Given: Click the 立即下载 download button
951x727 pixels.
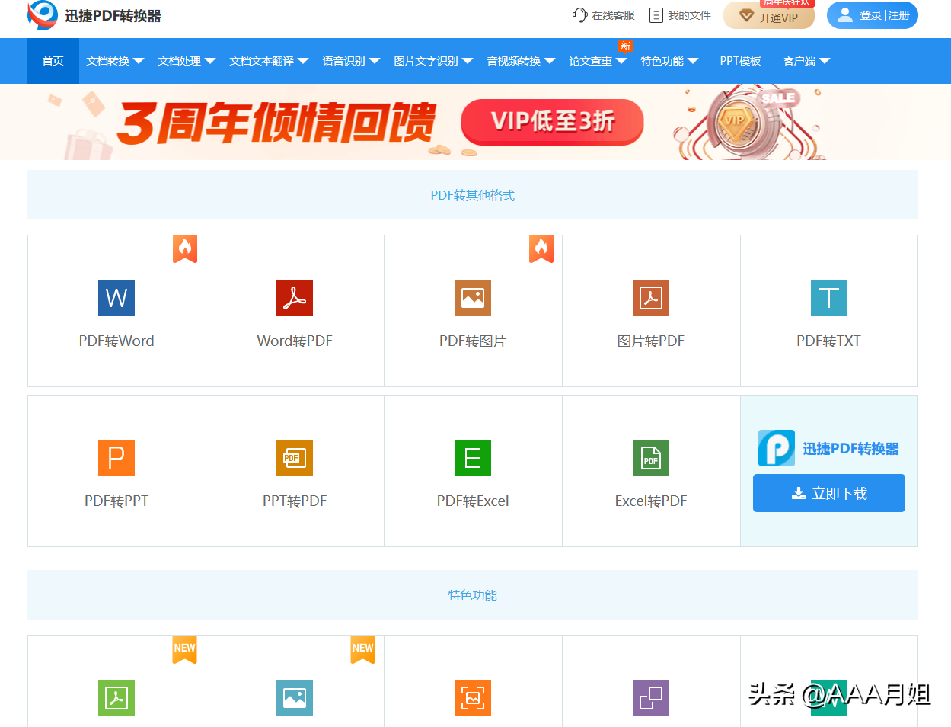Looking at the screenshot, I should coord(829,493).
